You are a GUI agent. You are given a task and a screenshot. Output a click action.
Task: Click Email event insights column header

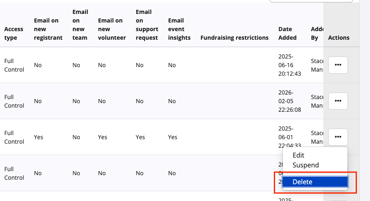(179, 29)
